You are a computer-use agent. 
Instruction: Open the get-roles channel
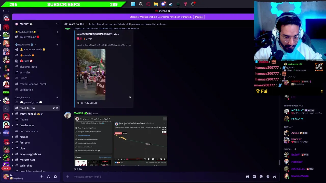pyautogui.click(x=36, y=72)
